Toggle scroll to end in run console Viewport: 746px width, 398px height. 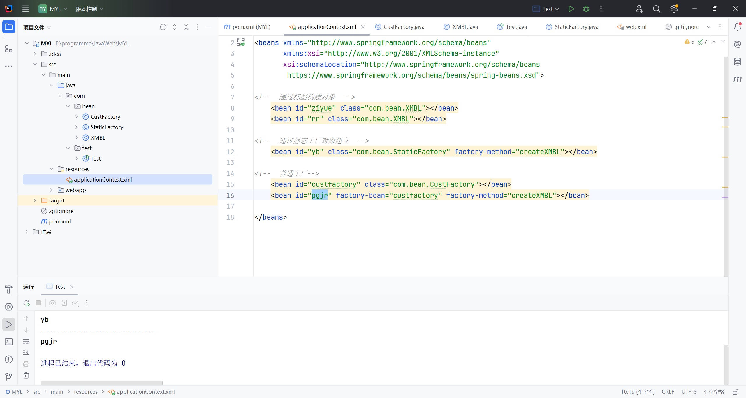[x=26, y=353]
